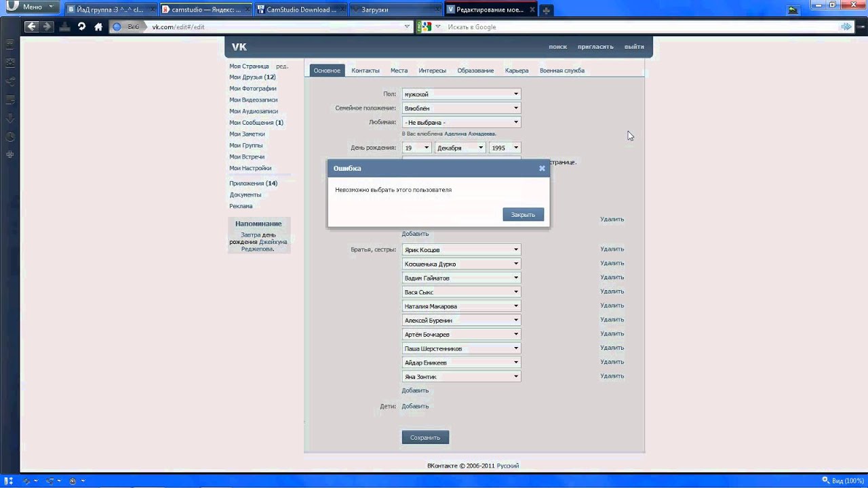The height and width of the screenshot is (488, 868).
Task: Open Мои Фотографии in left menu
Action: click(x=253, y=88)
